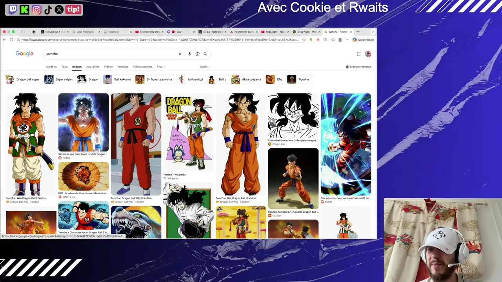Select the Dragon ball super filter chip
Image resolution: width=502 pixels, height=282 pixels.
pyautogui.click(x=23, y=80)
